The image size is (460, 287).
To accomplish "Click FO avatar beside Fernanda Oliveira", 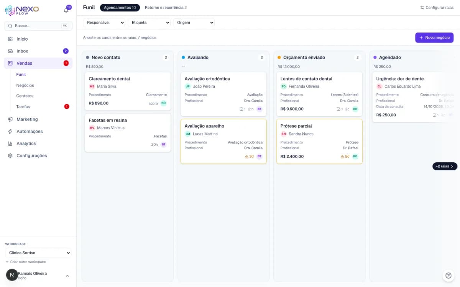I will pyautogui.click(x=283, y=86).
